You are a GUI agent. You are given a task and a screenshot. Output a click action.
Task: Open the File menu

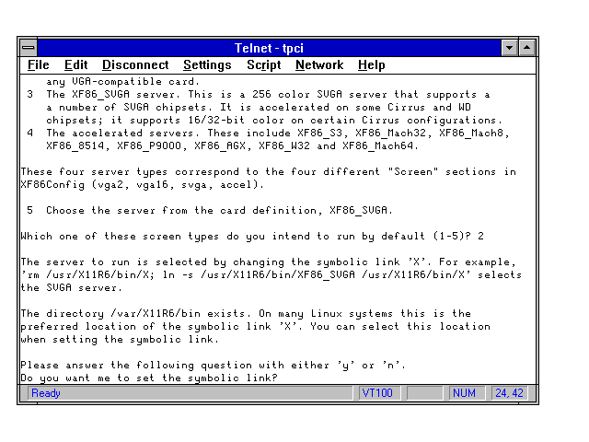click(x=39, y=65)
